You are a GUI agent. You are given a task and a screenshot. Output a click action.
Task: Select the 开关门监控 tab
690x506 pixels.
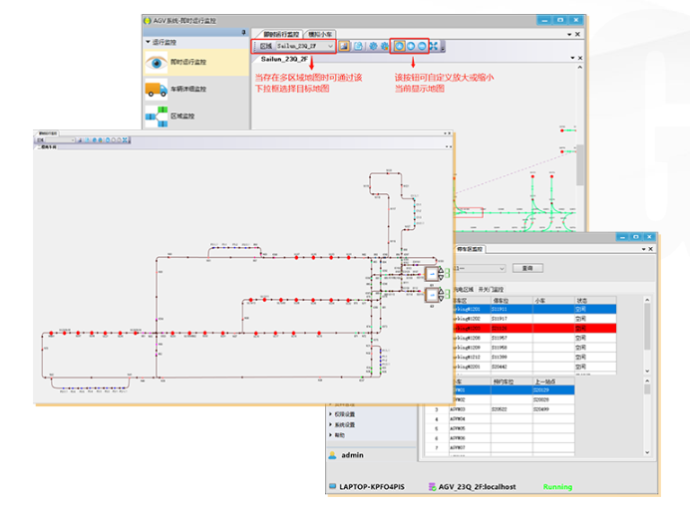point(493,287)
